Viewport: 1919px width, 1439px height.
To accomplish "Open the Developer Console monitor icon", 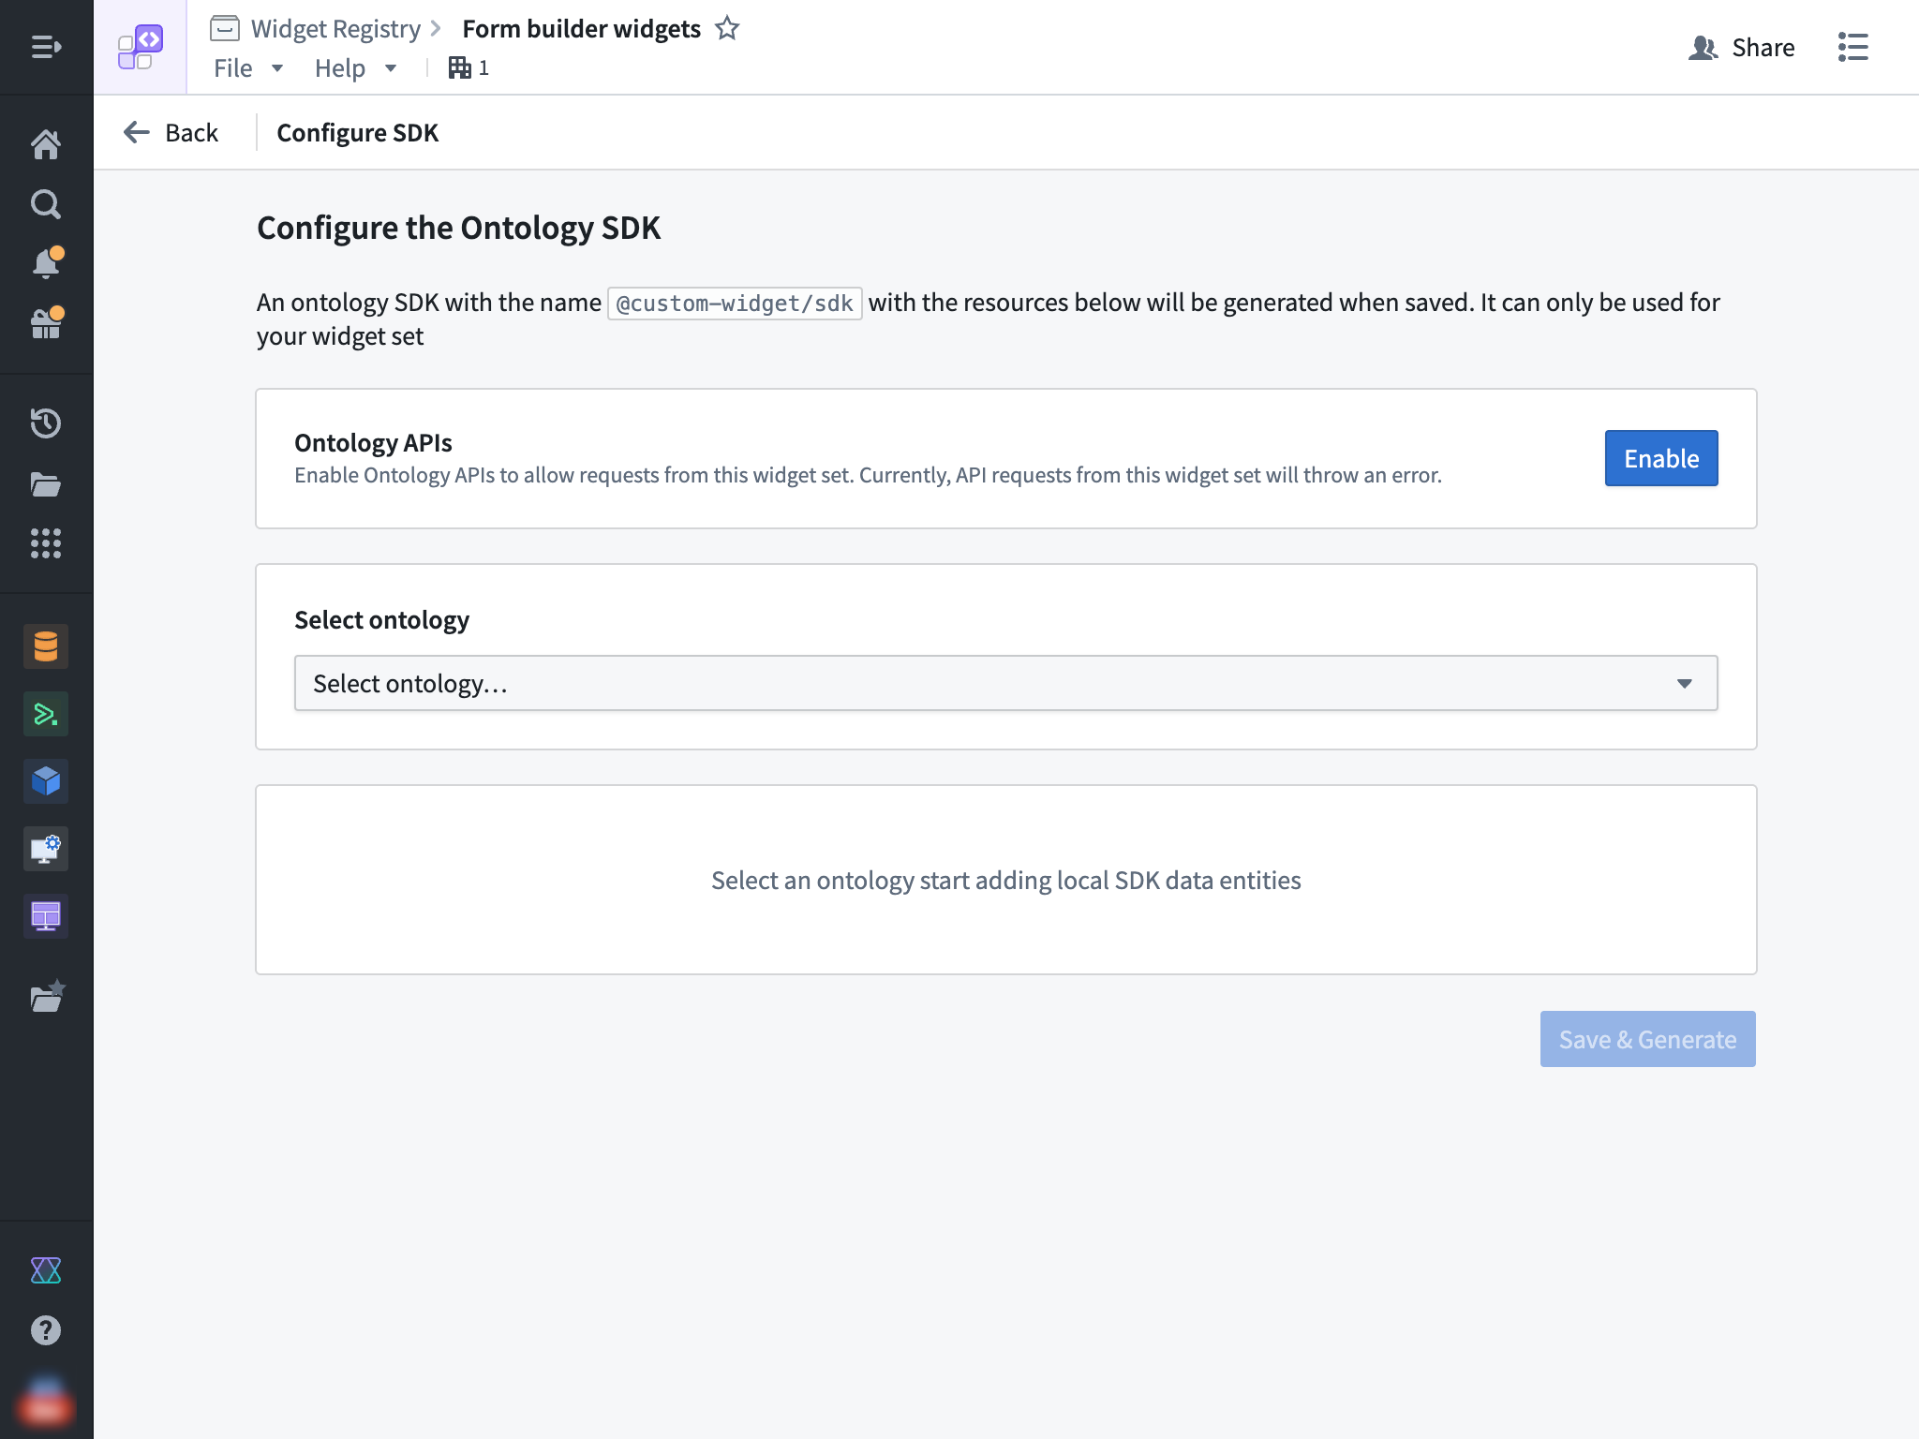I will click(45, 848).
